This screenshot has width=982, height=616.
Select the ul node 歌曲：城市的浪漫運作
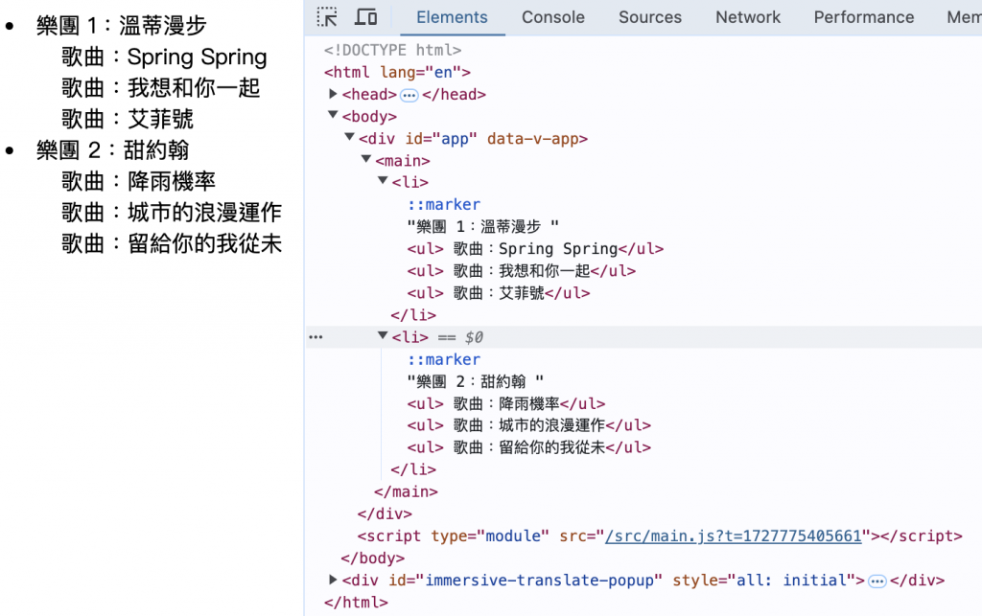click(529, 425)
